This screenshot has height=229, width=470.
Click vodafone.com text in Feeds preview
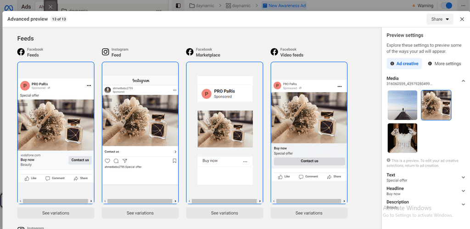point(31,155)
